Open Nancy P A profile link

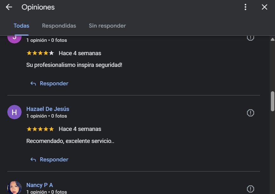pyautogui.click(x=40, y=185)
